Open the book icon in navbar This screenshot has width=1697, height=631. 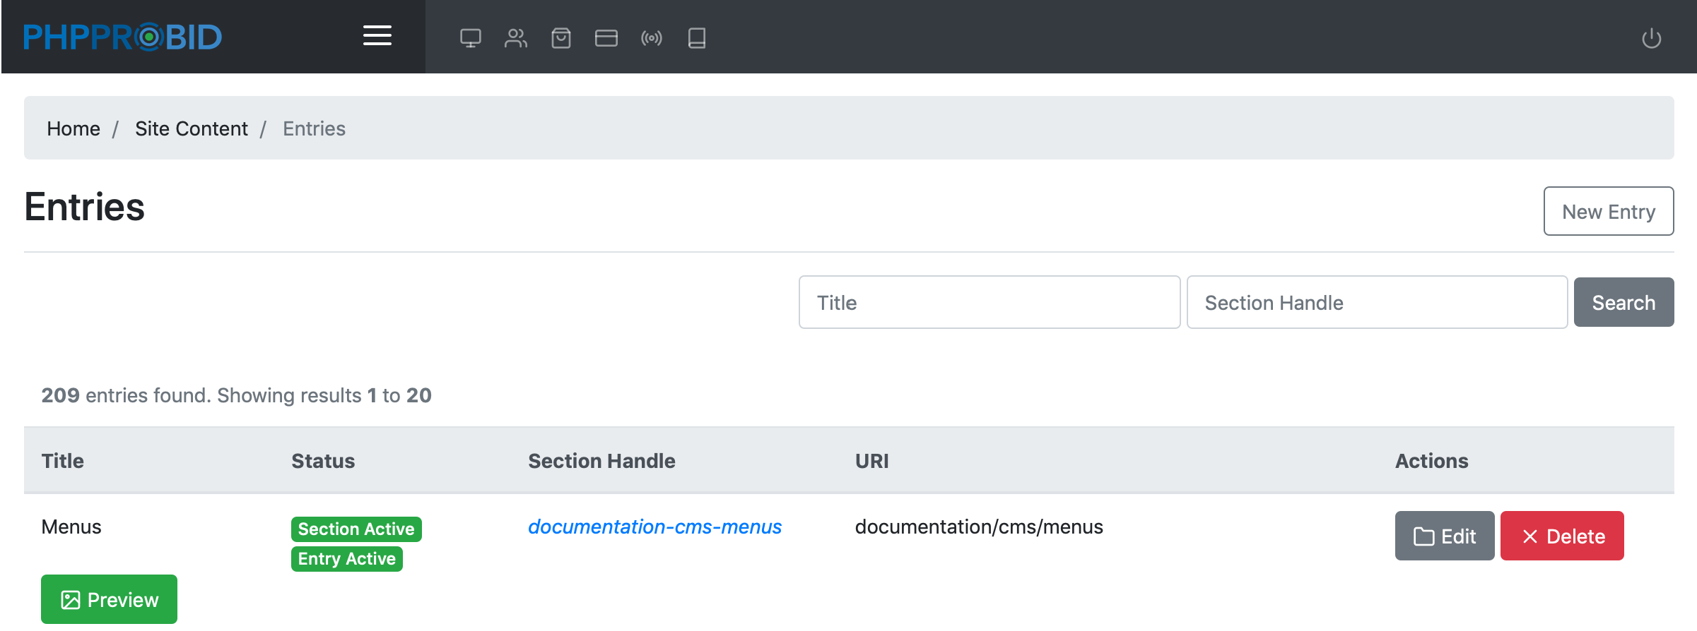(696, 38)
